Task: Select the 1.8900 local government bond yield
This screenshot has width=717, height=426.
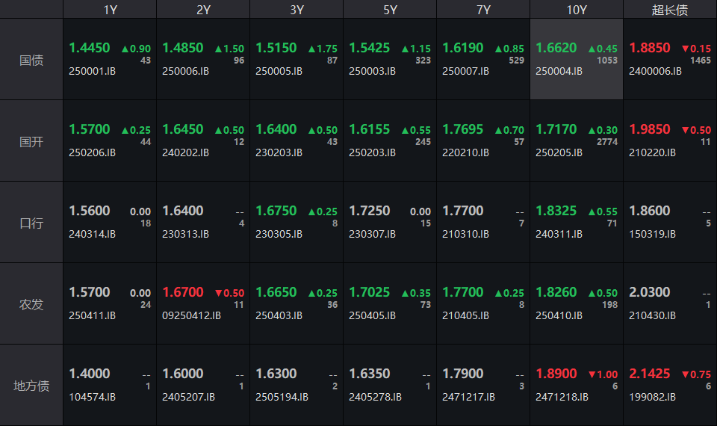Action: tap(556, 374)
